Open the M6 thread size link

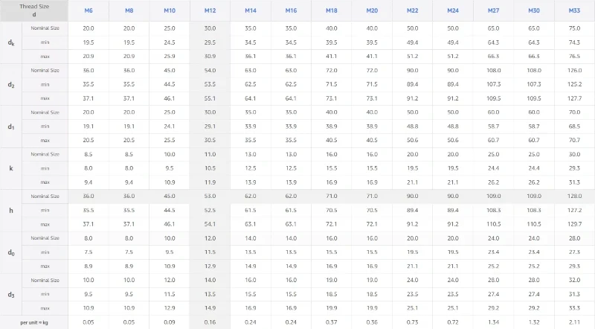tap(89, 10)
